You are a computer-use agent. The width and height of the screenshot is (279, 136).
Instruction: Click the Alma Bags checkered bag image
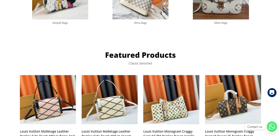pos(140,10)
